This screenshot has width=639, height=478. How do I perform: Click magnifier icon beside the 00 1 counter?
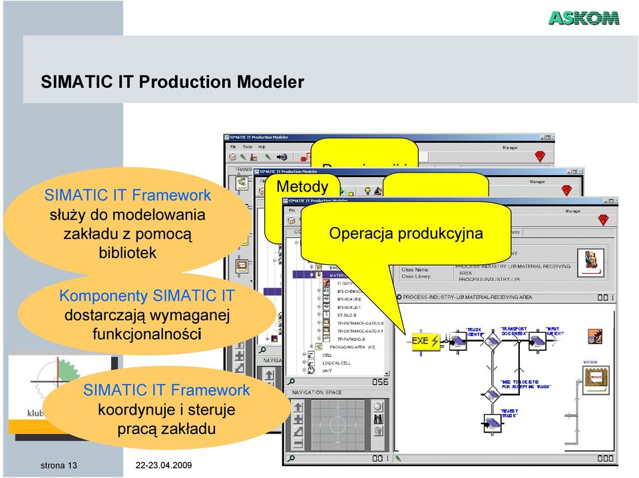point(292,459)
